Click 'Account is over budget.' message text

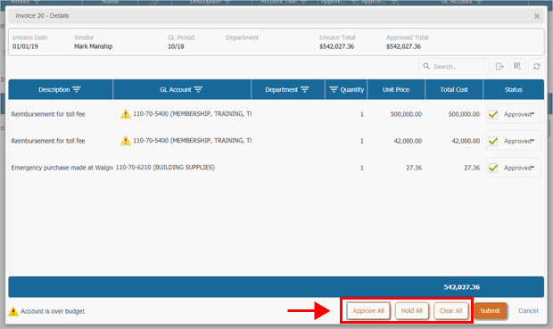pos(53,311)
